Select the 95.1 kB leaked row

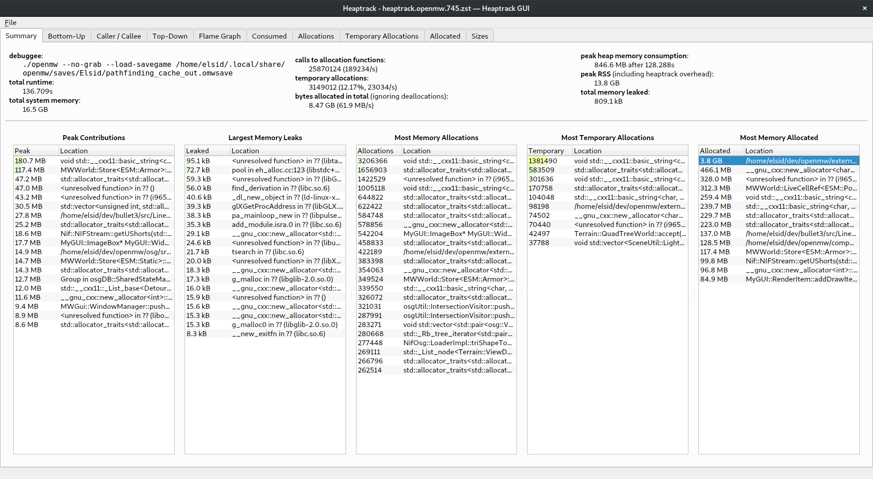click(x=265, y=161)
